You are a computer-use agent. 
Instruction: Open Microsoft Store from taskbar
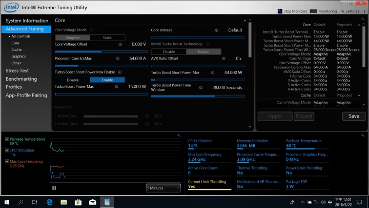[78, 202]
